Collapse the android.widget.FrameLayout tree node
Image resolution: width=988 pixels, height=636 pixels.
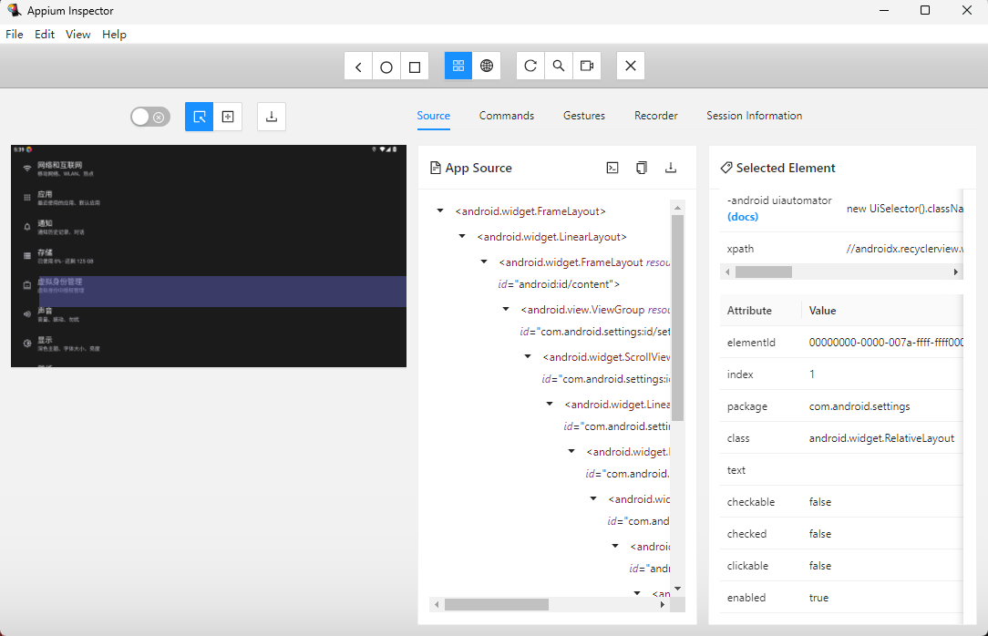(x=442, y=210)
